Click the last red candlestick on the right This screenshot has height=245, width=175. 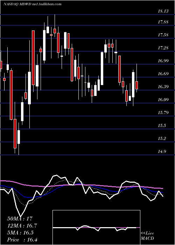[137, 85]
